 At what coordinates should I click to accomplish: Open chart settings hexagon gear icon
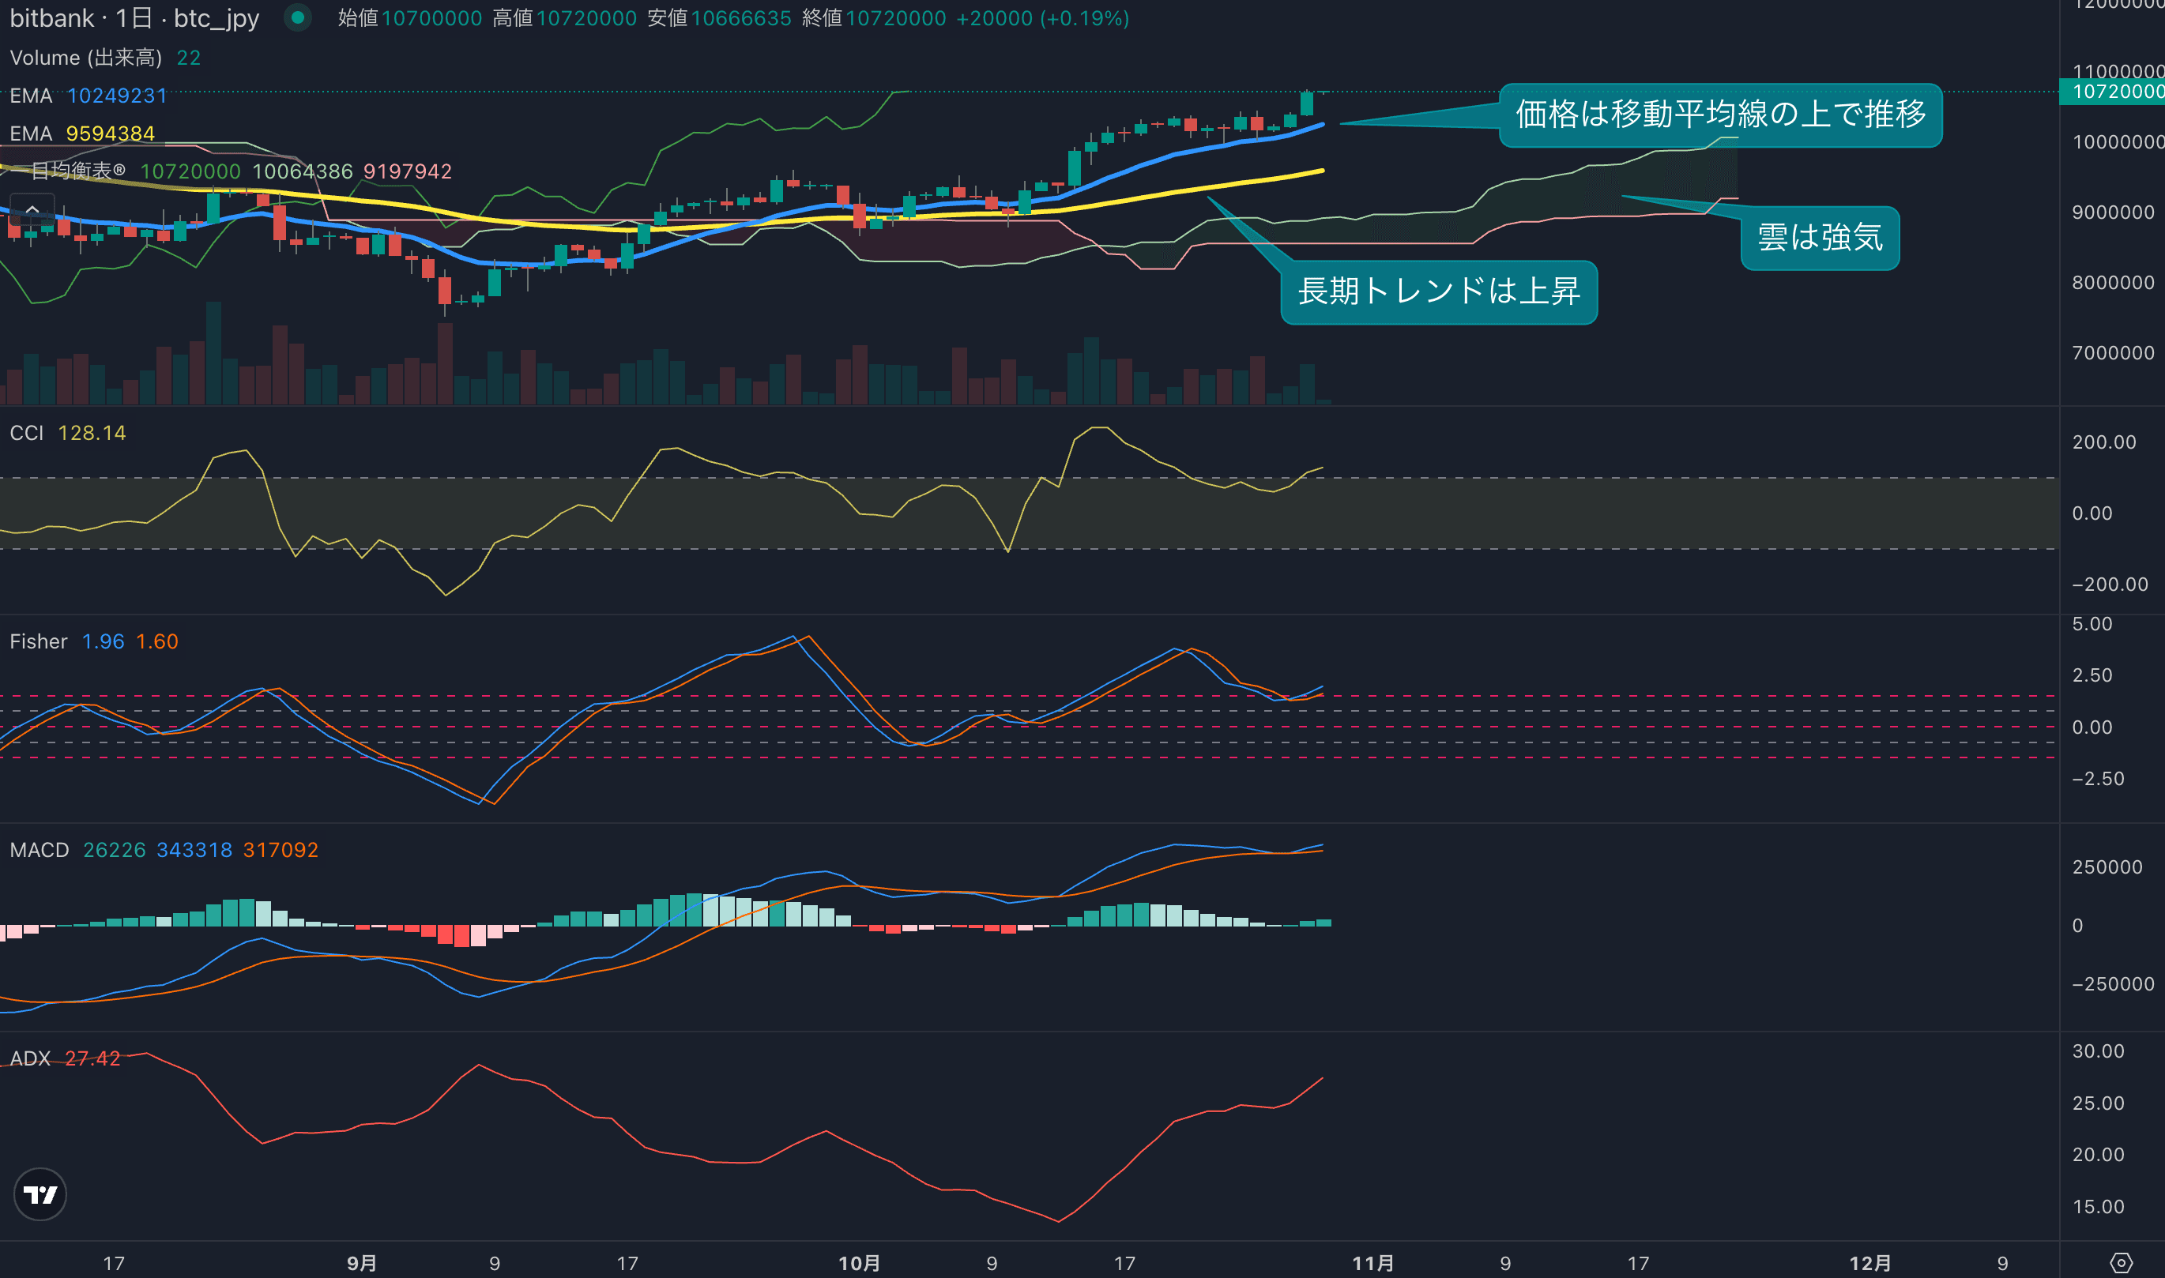(2121, 1263)
